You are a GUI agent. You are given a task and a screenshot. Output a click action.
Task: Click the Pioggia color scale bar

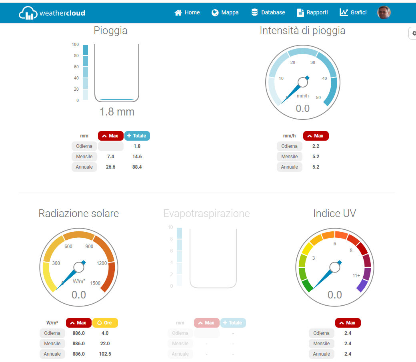tap(85, 72)
